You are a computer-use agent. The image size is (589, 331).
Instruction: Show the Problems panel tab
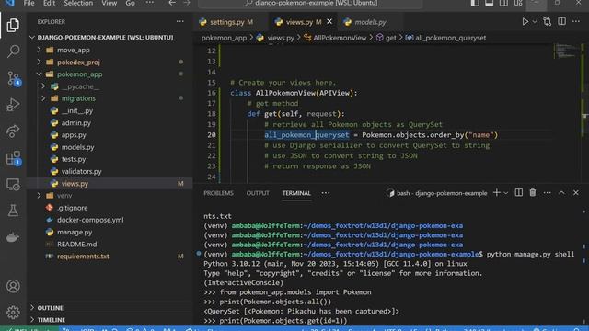(x=218, y=193)
